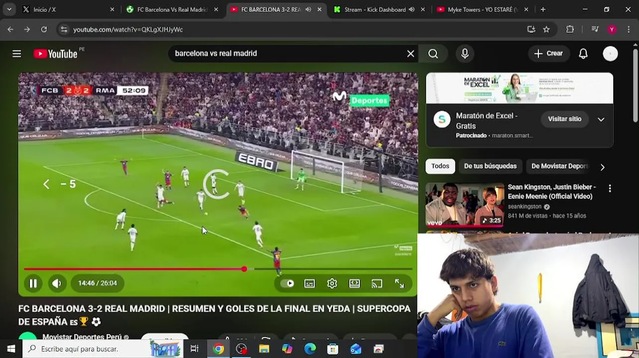Open options menu for Eenie Meenie video
This screenshot has height=358, width=639.
click(x=610, y=188)
